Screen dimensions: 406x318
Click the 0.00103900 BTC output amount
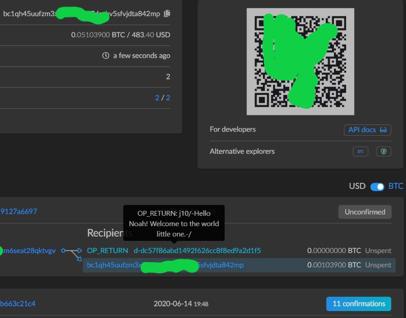tap(334, 265)
